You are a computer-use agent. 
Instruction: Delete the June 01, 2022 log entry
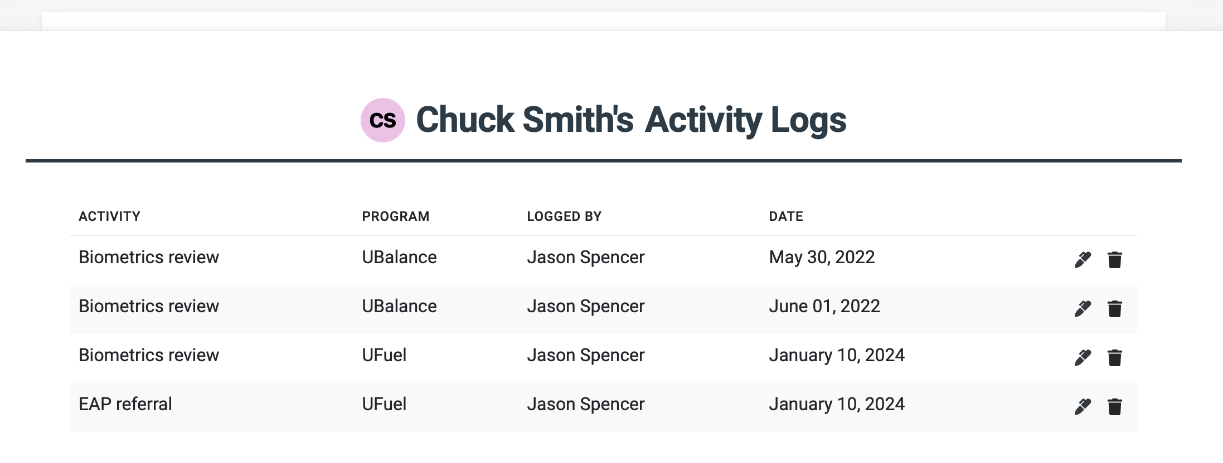coord(1114,308)
